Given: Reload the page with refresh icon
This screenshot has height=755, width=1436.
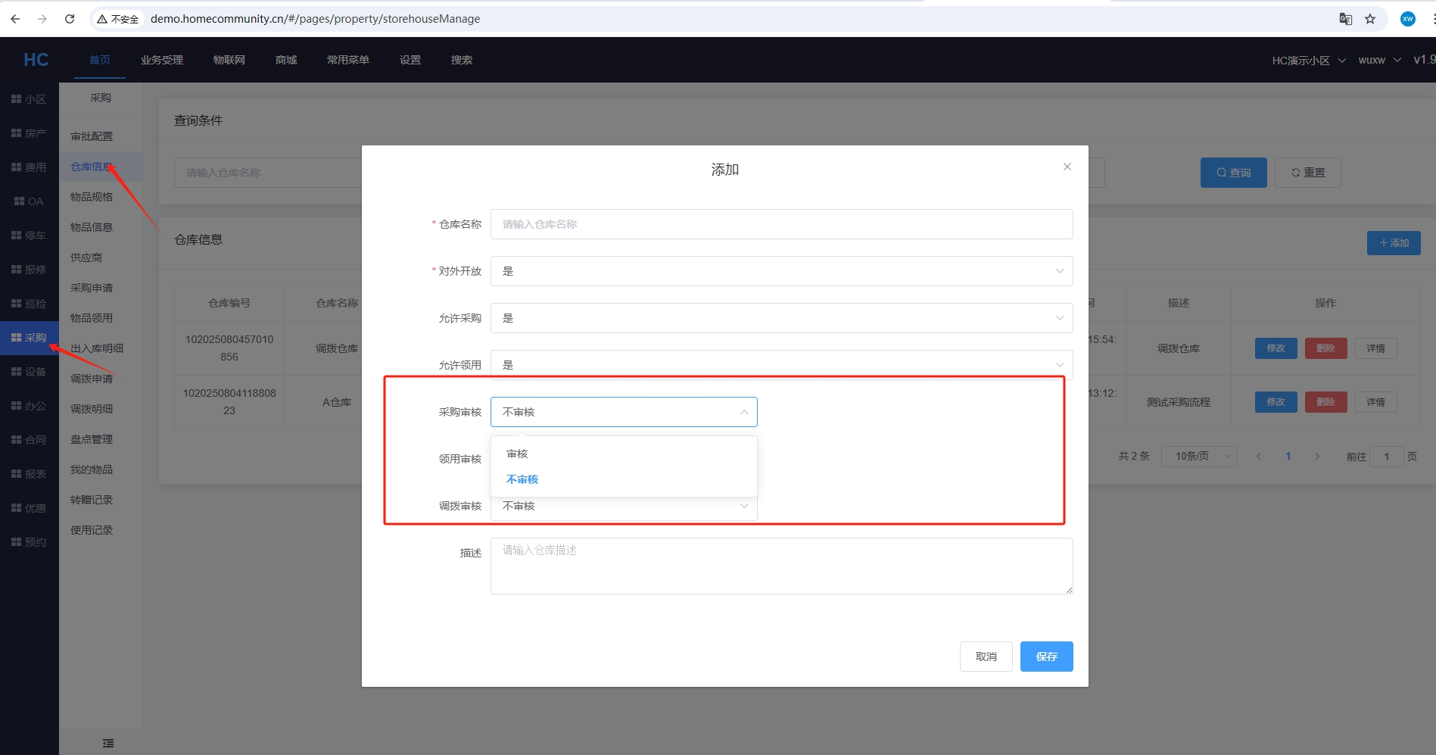Looking at the screenshot, I should click(70, 19).
